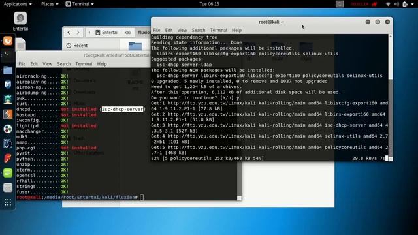Screen dimensions: 418x235
Task: Open Edit menu in the fluxion terminal window
Action: (34, 64)
